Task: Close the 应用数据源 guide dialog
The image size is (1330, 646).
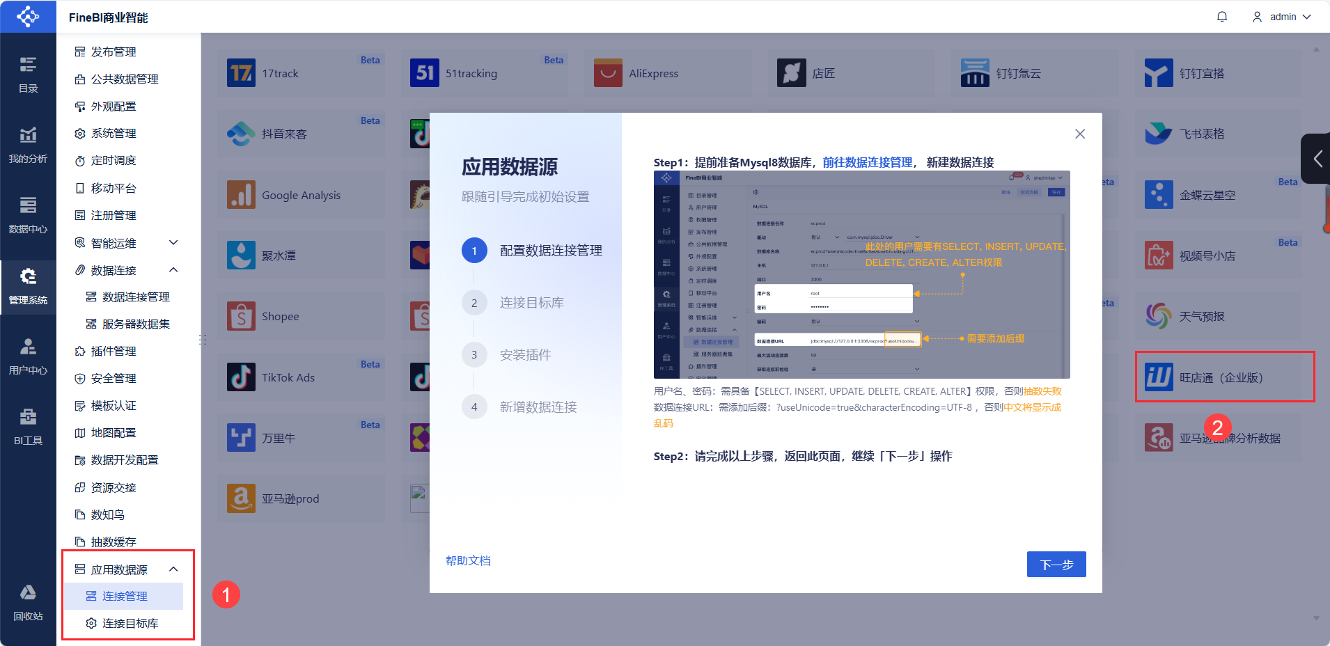Action: point(1080,134)
